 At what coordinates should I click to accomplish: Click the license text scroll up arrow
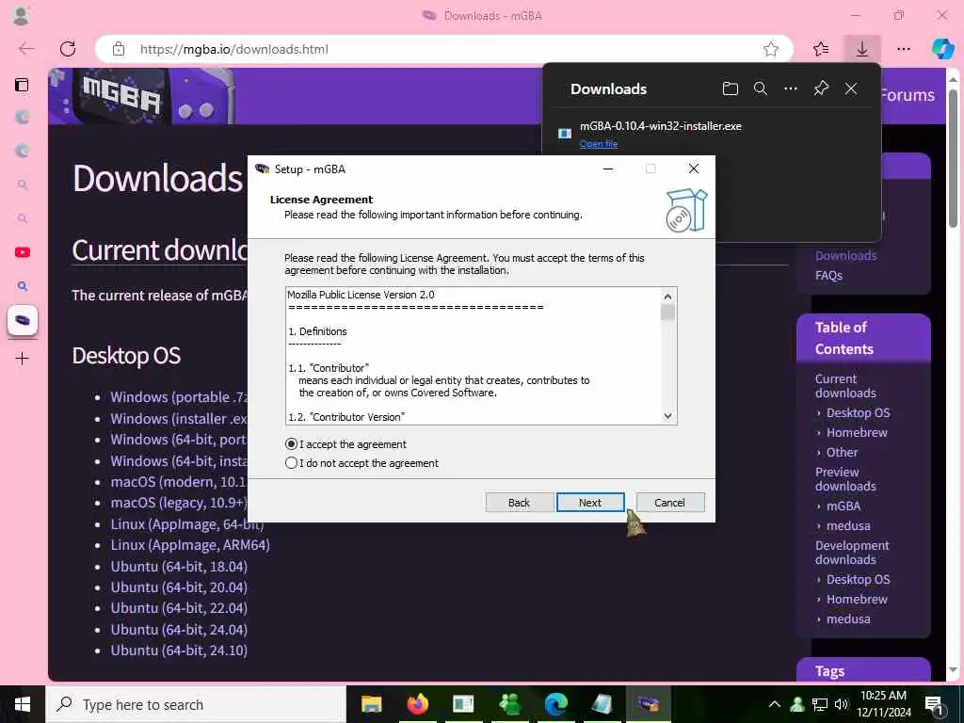pos(667,297)
